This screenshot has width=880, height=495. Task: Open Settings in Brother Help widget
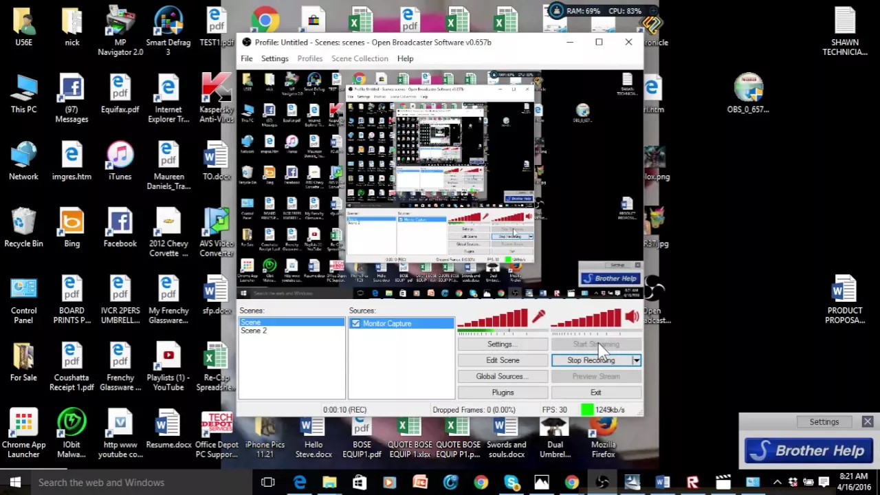[824, 421]
